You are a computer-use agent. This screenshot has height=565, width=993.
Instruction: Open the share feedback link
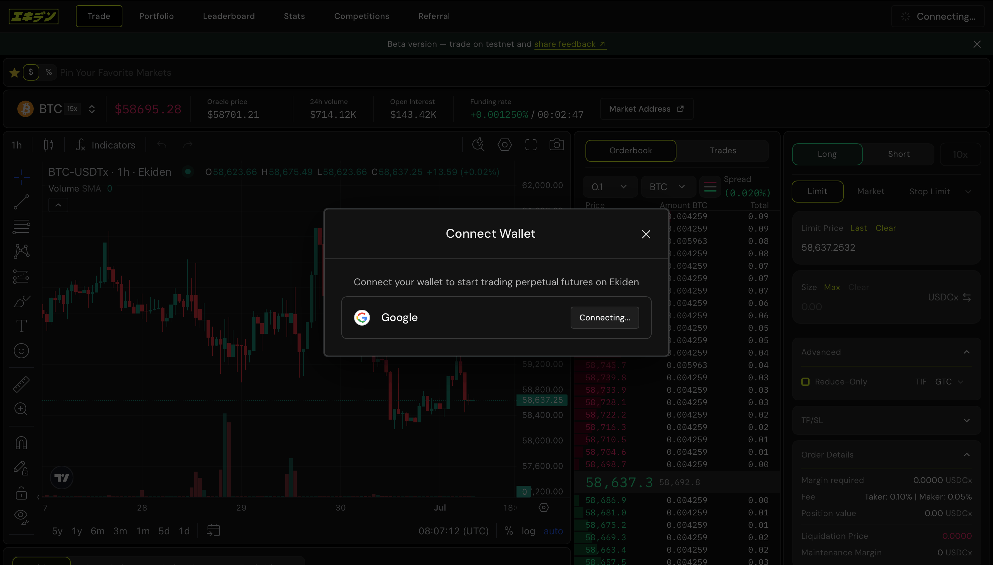click(570, 44)
